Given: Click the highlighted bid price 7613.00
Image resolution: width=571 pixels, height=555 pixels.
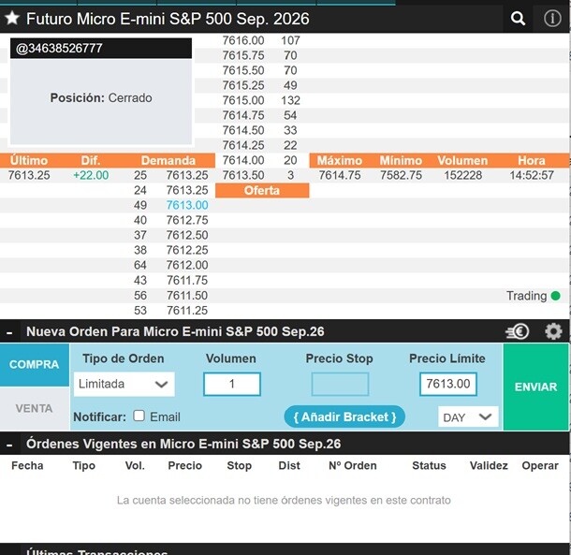Looking at the screenshot, I should point(187,205).
